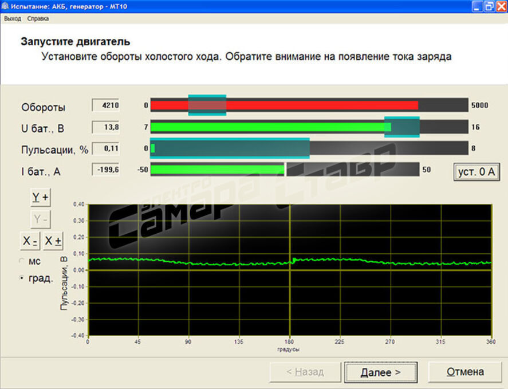Open the 'Выход' menu
Screen dimensions: 508x389
[x=12, y=18]
